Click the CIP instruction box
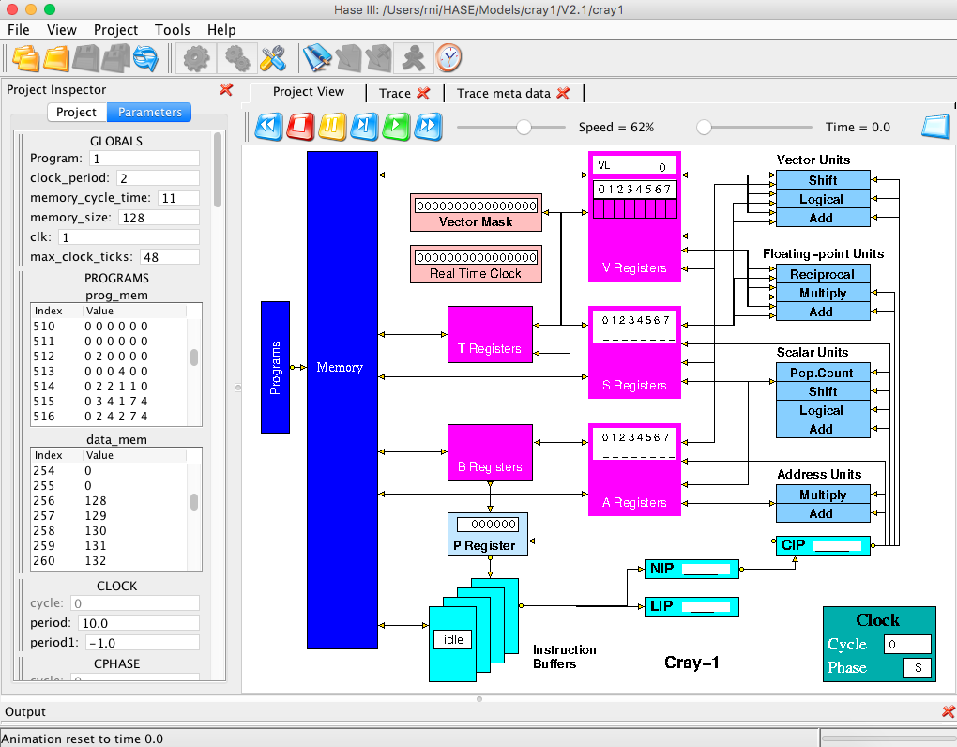Screen dimensions: 957x747 click(x=823, y=545)
